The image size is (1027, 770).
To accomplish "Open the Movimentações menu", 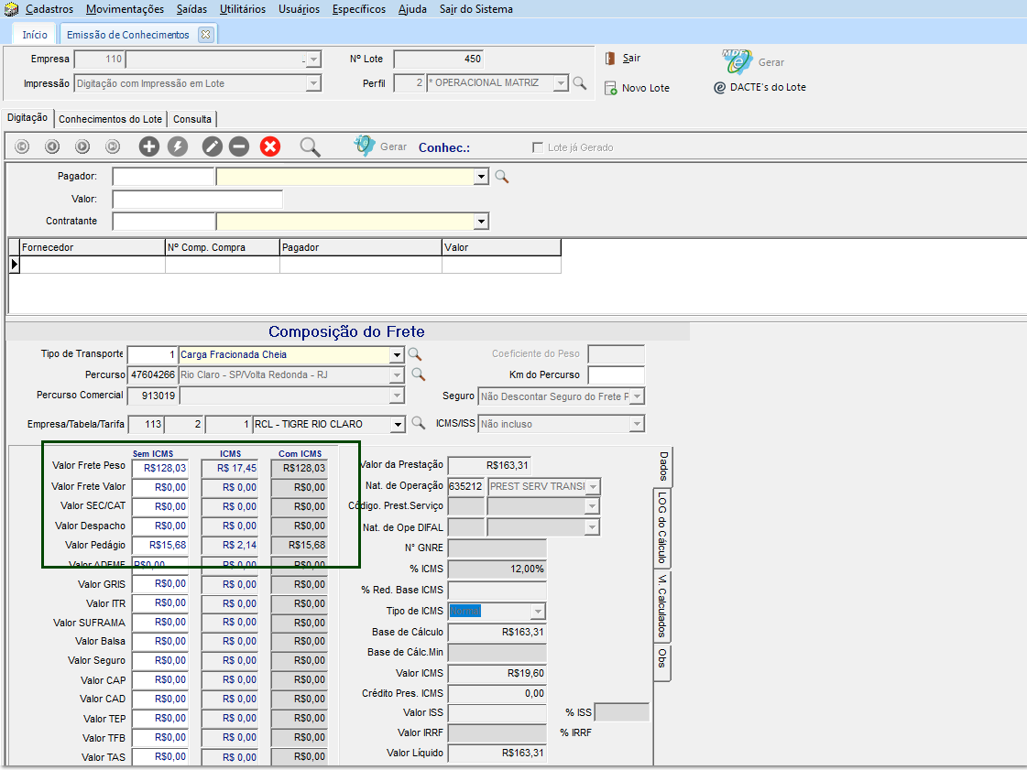I will click(x=125, y=9).
